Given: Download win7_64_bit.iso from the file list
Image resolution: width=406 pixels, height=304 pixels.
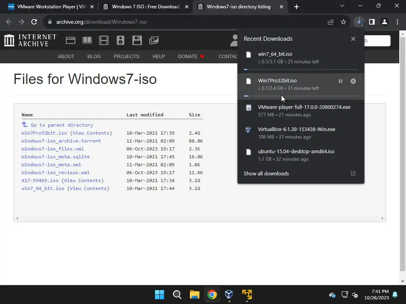Looking at the screenshot, I should tap(43, 188).
